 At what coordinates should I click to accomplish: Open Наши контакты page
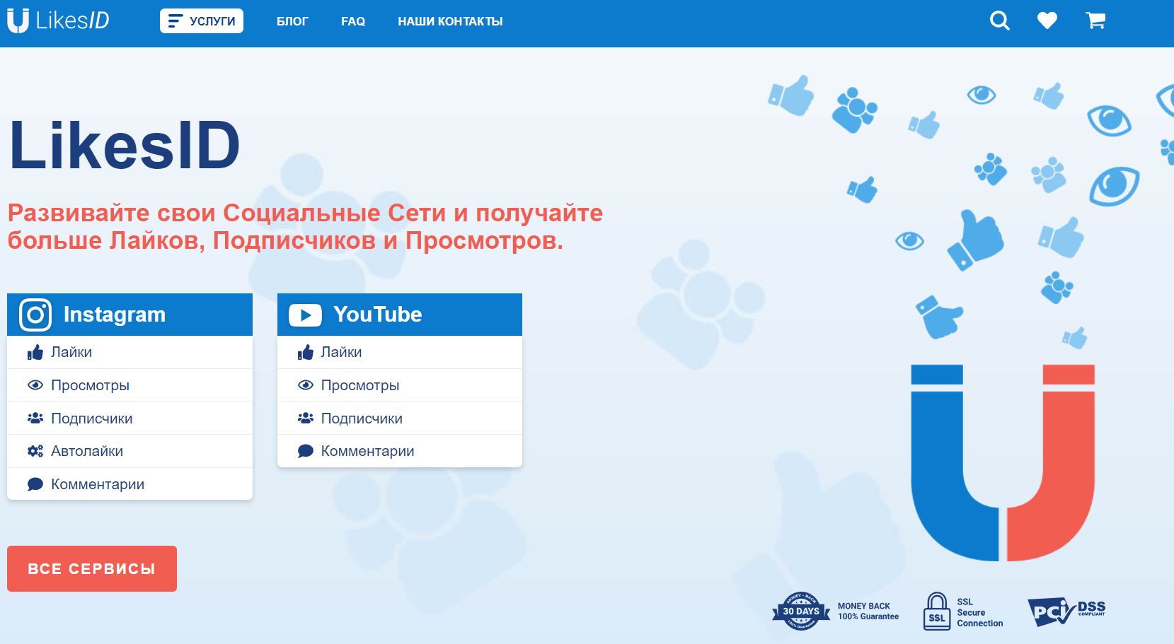pyautogui.click(x=450, y=21)
